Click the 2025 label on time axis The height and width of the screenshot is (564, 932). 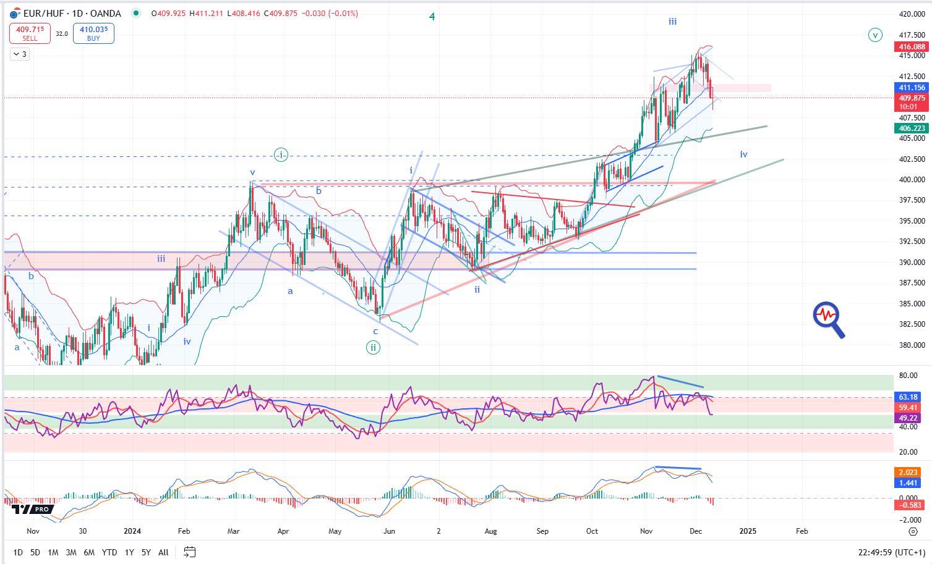[x=748, y=531]
